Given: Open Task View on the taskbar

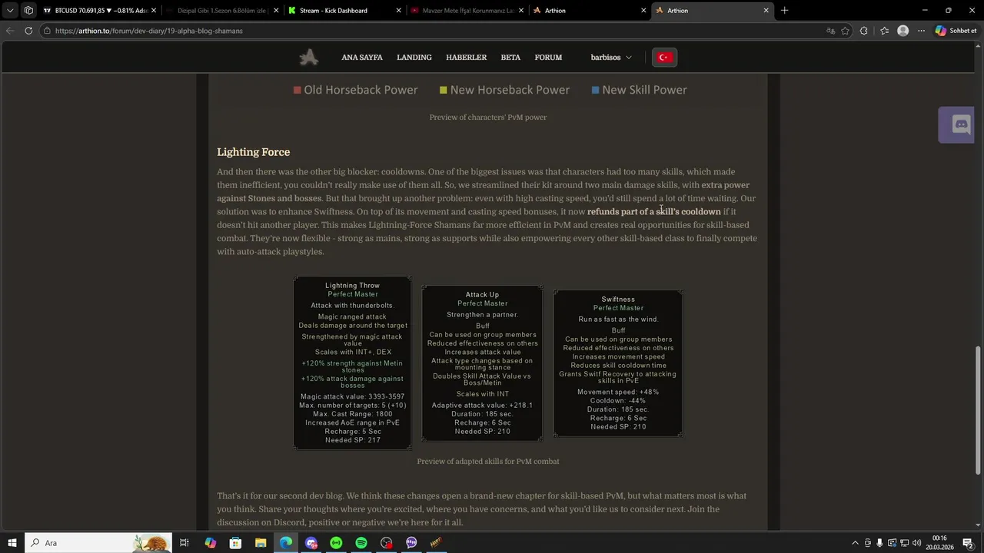Looking at the screenshot, I should pyautogui.click(x=184, y=543).
